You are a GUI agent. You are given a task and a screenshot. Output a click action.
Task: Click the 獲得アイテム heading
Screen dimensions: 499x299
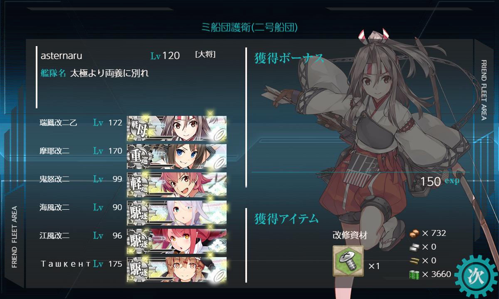286,218
